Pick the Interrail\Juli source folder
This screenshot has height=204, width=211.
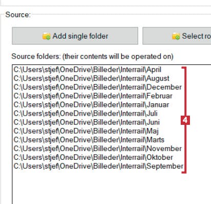point(86,114)
